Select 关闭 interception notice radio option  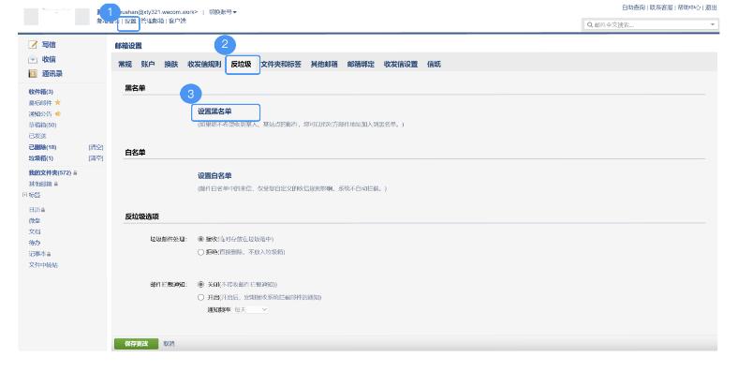200,284
